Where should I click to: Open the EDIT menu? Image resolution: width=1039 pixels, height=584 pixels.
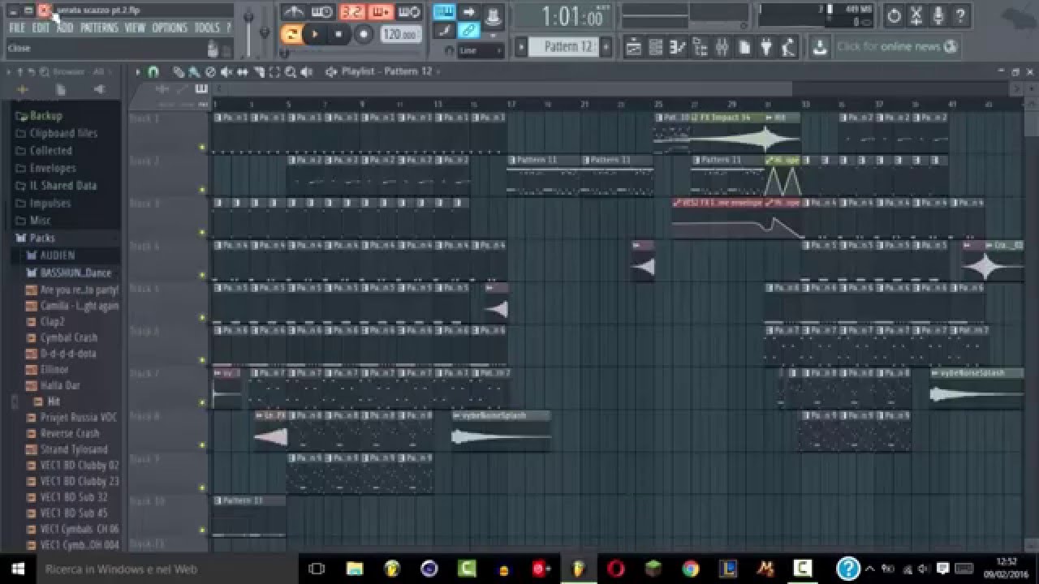click(x=41, y=28)
